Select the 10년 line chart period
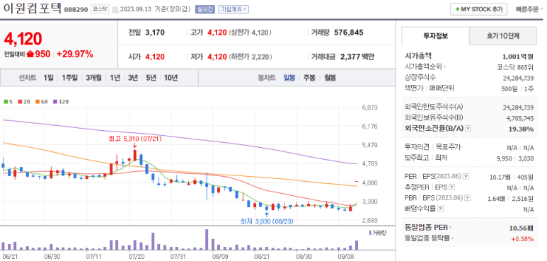 (x=171, y=78)
